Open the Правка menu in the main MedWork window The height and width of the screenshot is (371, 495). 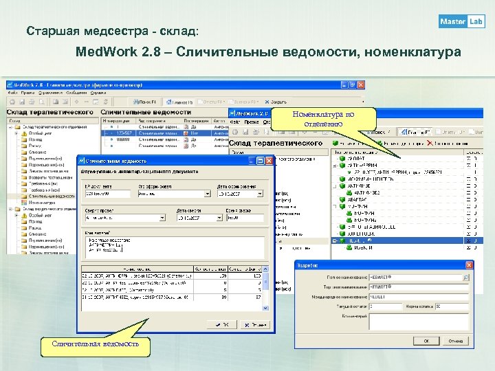[27, 93]
